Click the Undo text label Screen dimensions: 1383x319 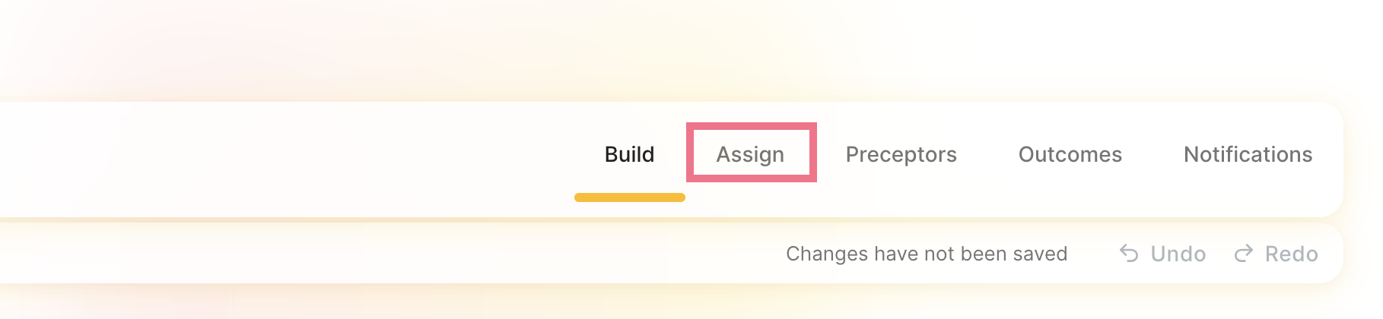point(1178,254)
